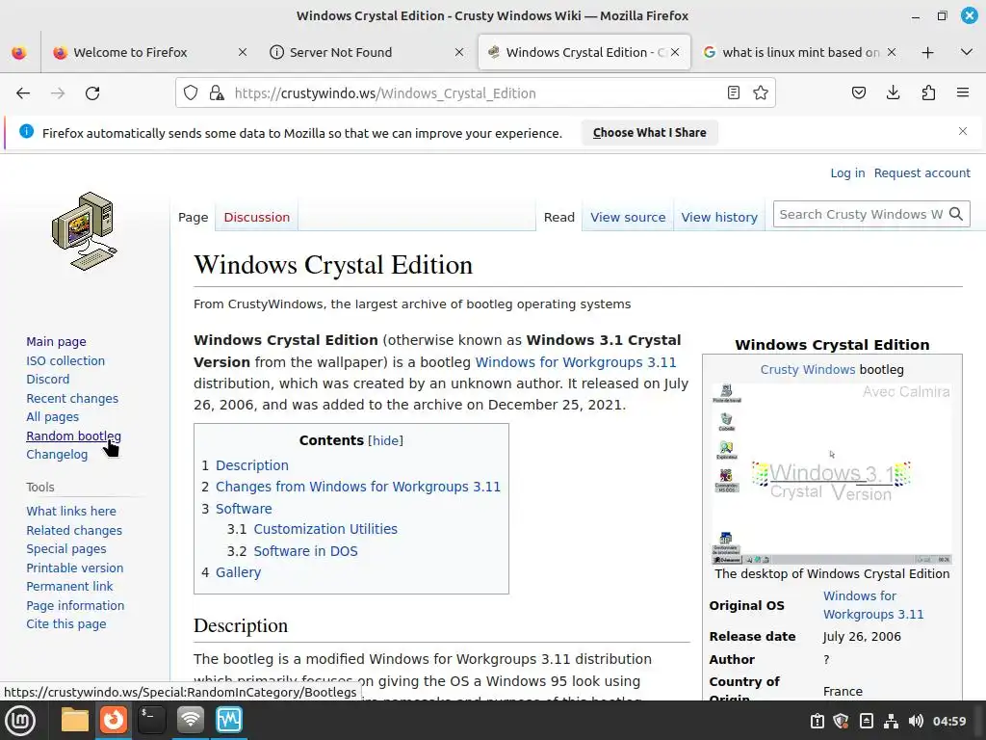Open the Files folder in taskbar
This screenshot has height=740, width=986.
pyautogui.click(x=75, y=720)
